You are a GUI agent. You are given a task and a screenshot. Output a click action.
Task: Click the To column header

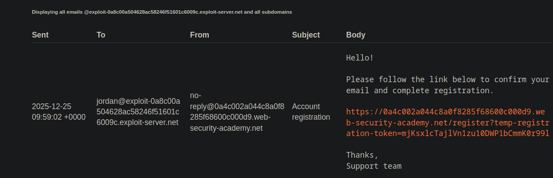[x=101, y=35]
